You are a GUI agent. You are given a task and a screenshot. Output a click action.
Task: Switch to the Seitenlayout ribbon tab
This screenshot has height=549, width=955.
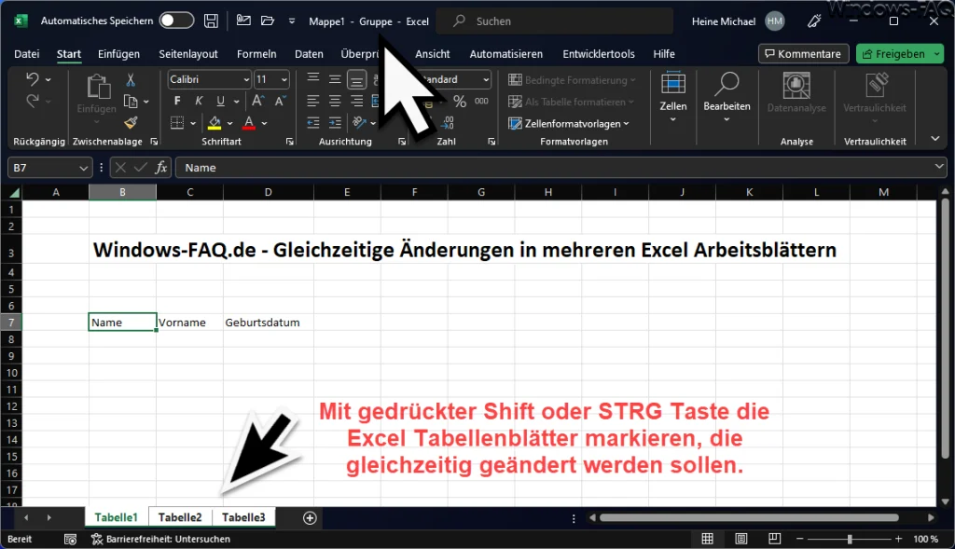pos(188,54)
